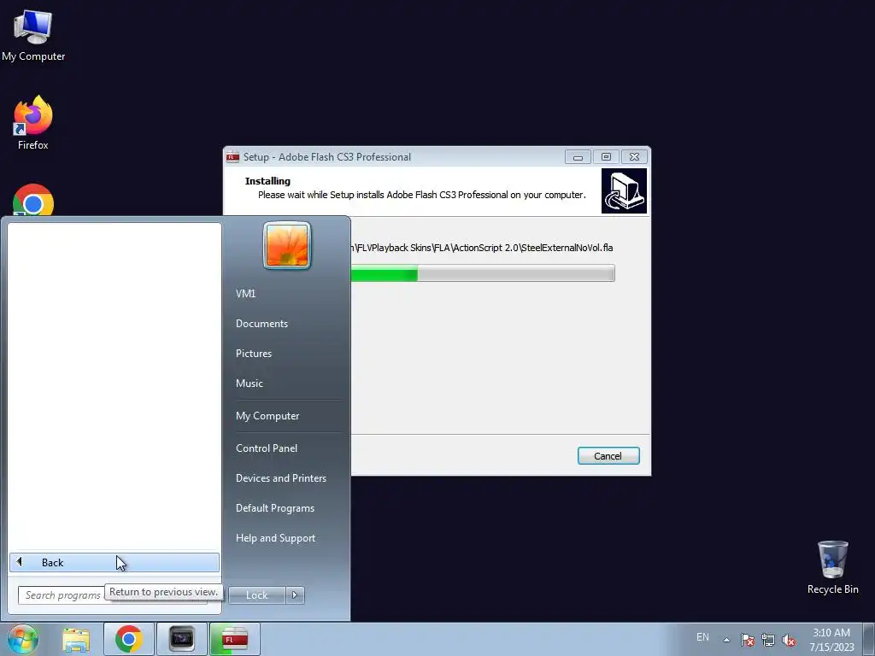Open the Chrome desktop shortcut
Image resolution: width=875 pixels, height=656 pixels.
33,200
